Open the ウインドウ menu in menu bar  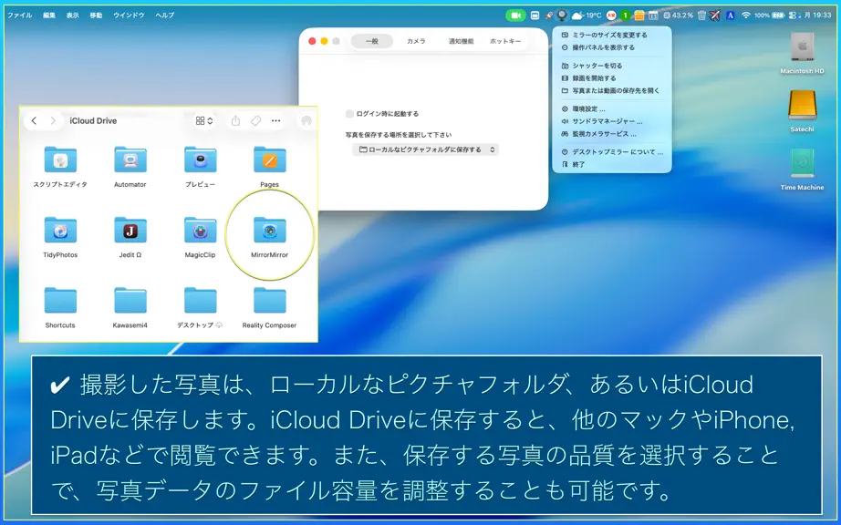tap(129, 15)
